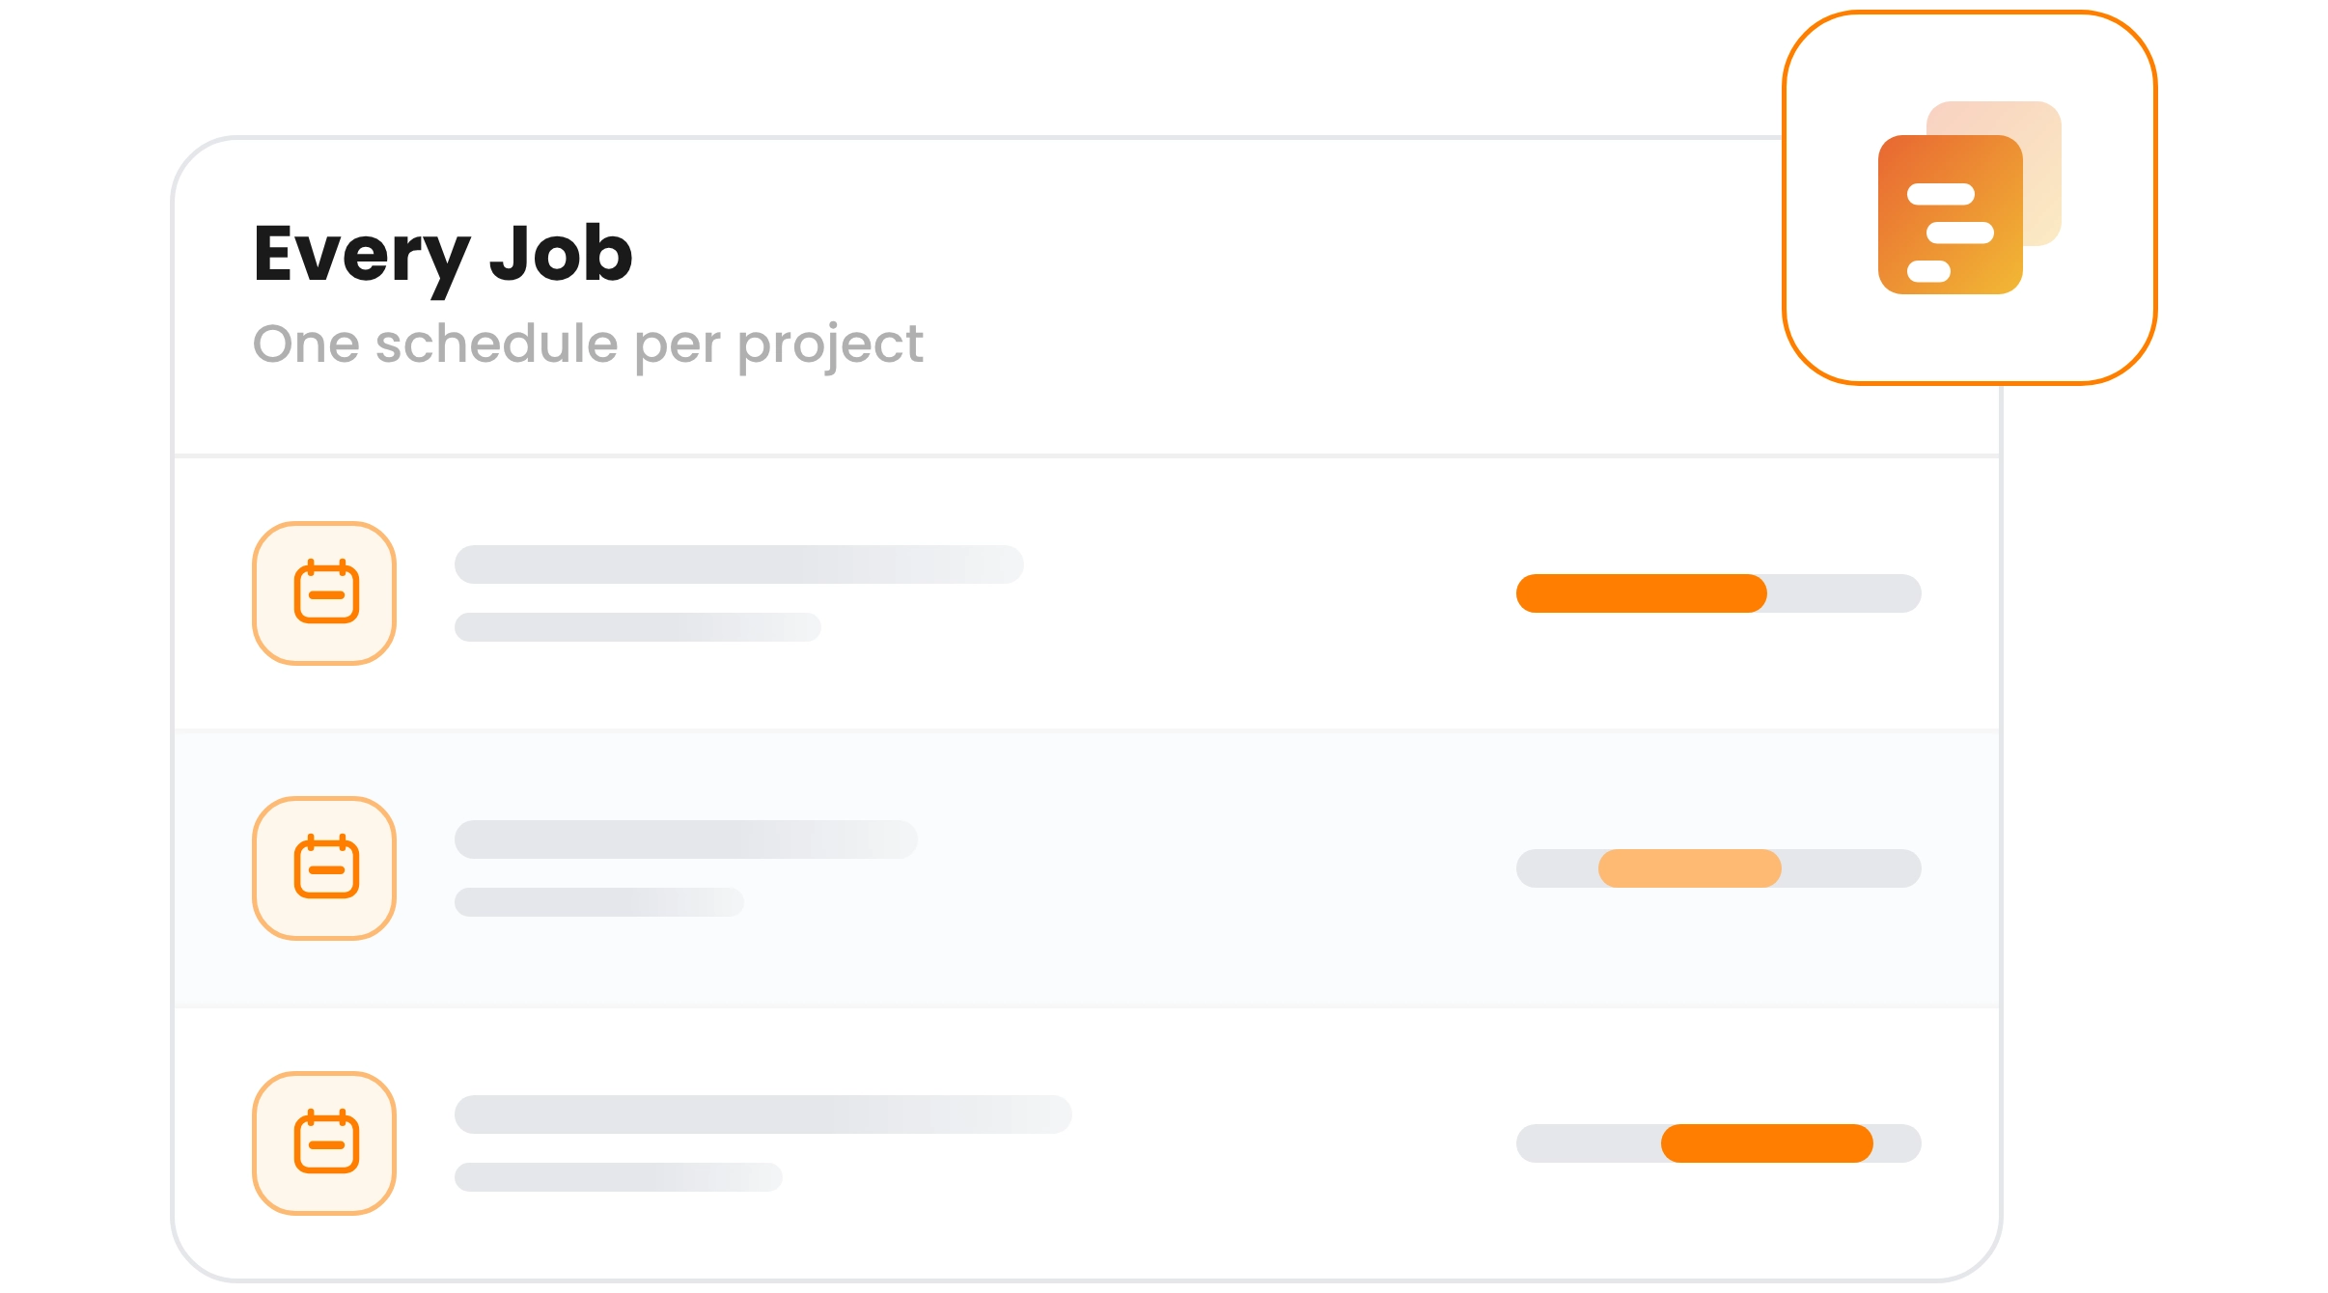2328x1293 pixels.
Task: Select the second project row title placeholder
Action: (686, 839)
